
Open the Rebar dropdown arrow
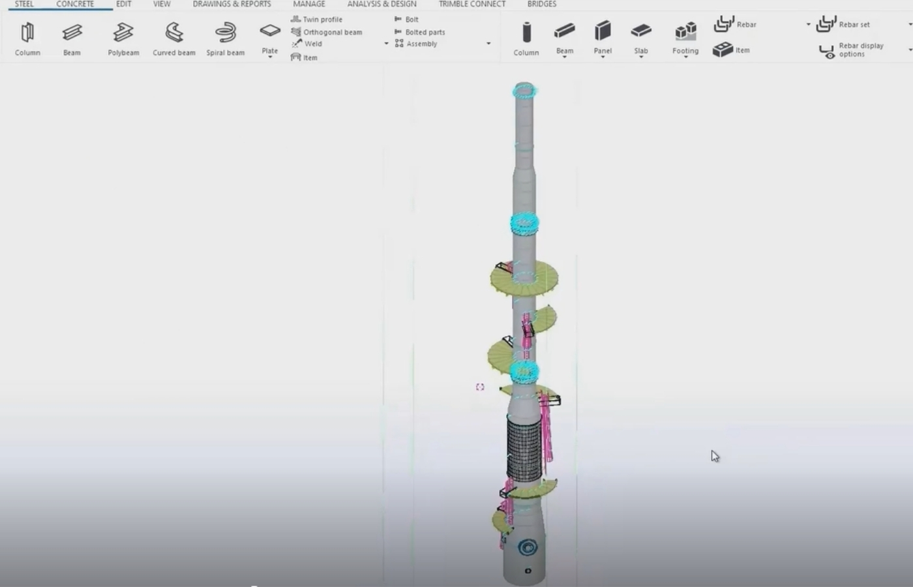808,25
